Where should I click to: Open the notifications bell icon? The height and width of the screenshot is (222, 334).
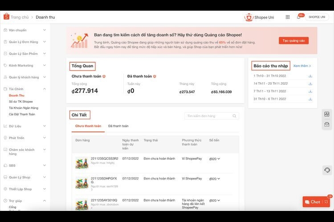tap(299, 17)
